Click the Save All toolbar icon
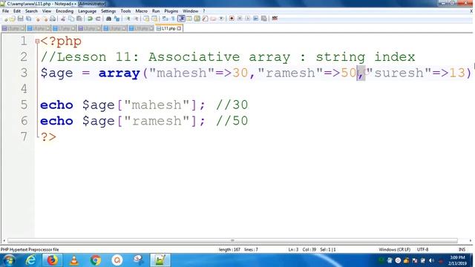Viewport: 475px width, 267px height. (29, 19)
